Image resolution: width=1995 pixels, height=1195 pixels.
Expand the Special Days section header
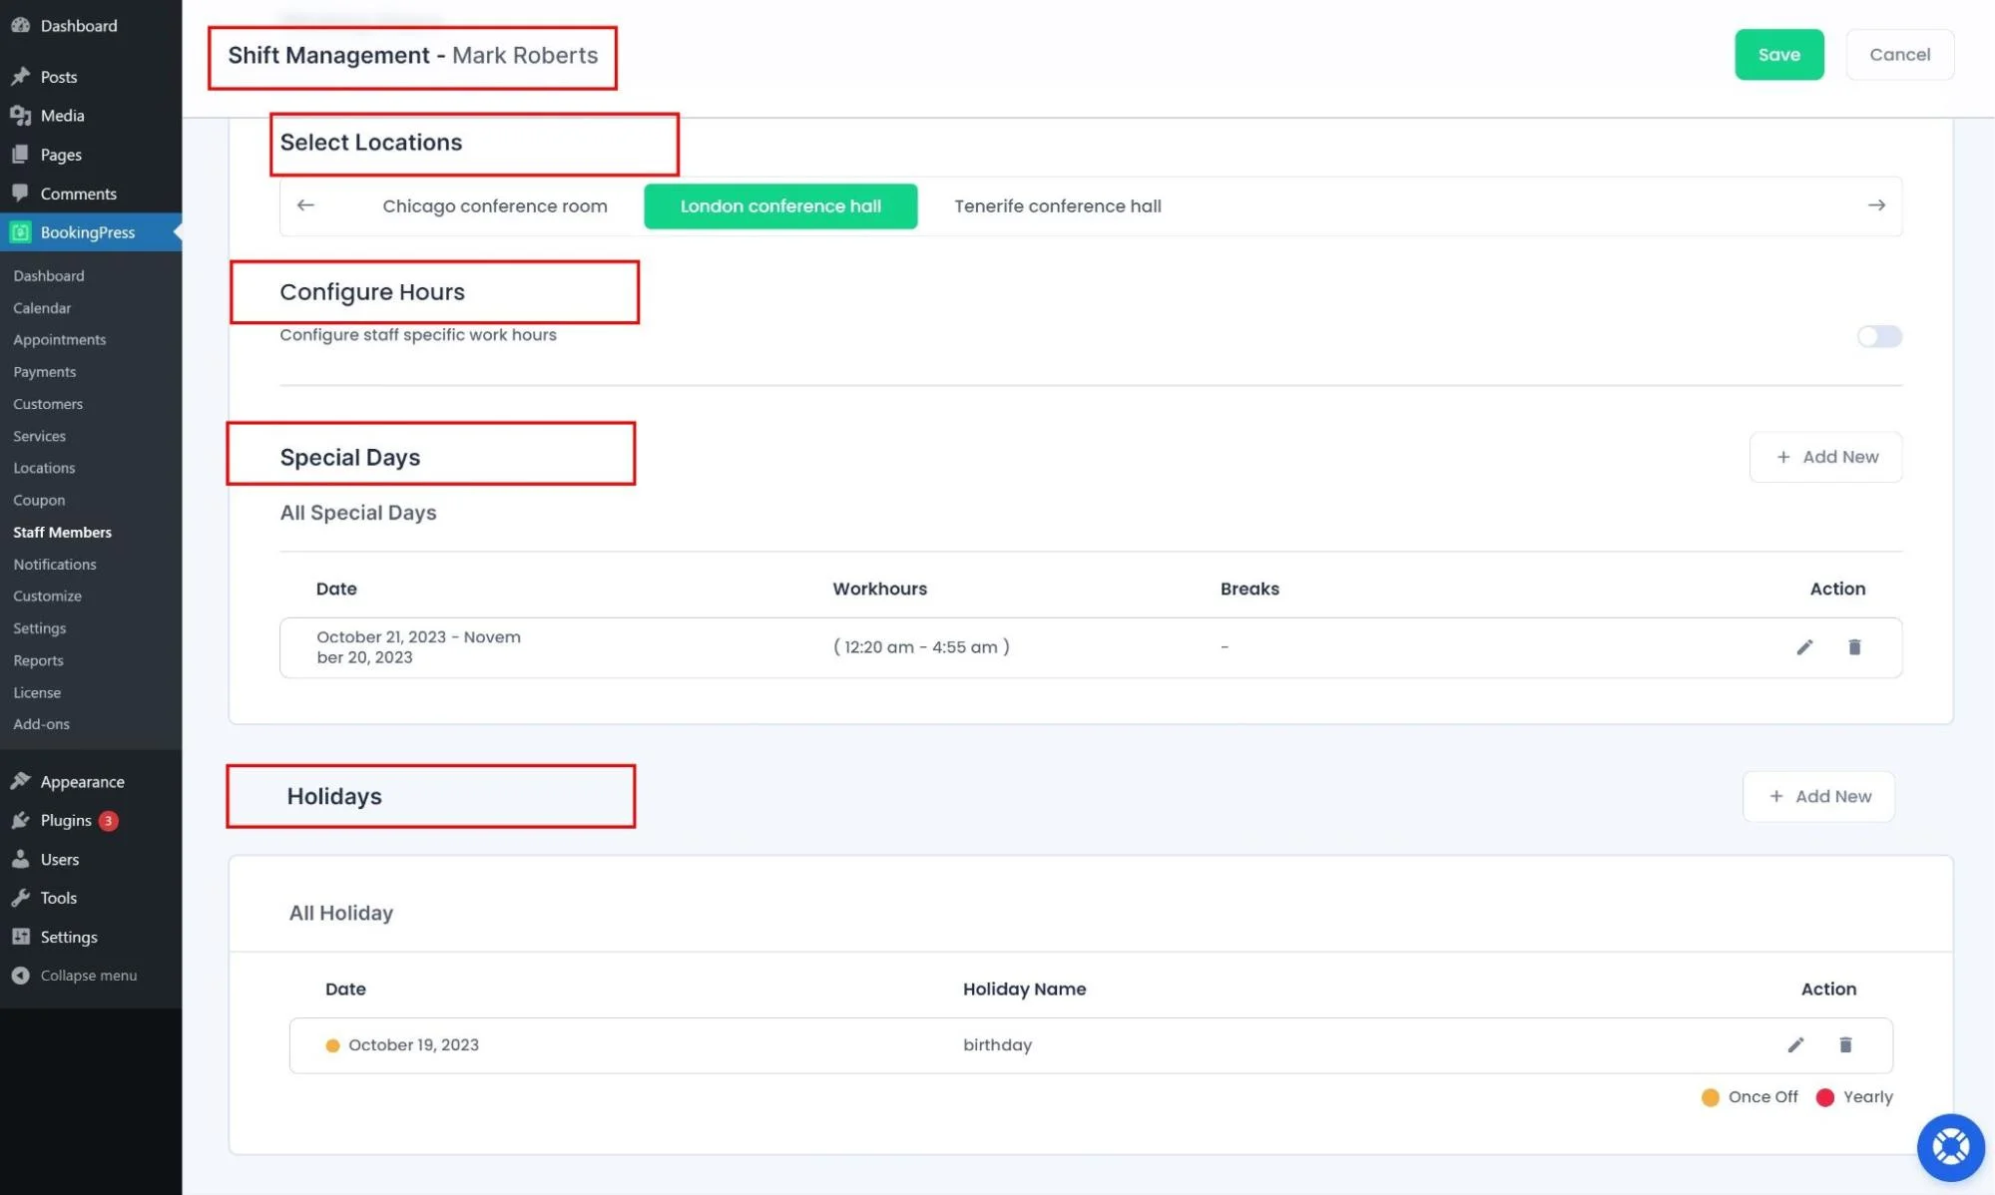[350, 455]
